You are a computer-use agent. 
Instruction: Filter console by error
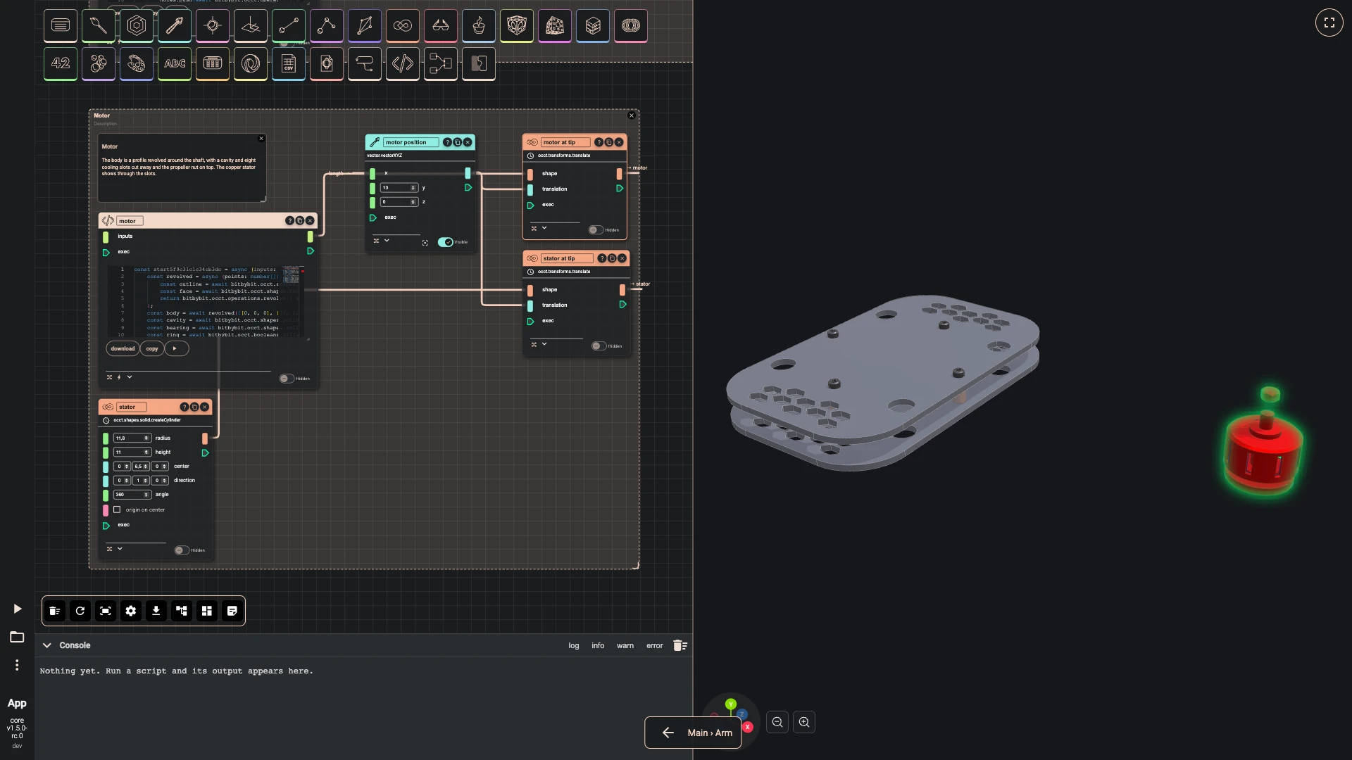(655, 645)
